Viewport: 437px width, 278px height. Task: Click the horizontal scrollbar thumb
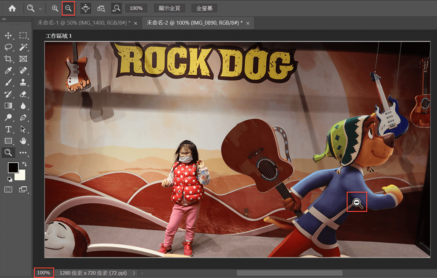(x=289, y=273)
